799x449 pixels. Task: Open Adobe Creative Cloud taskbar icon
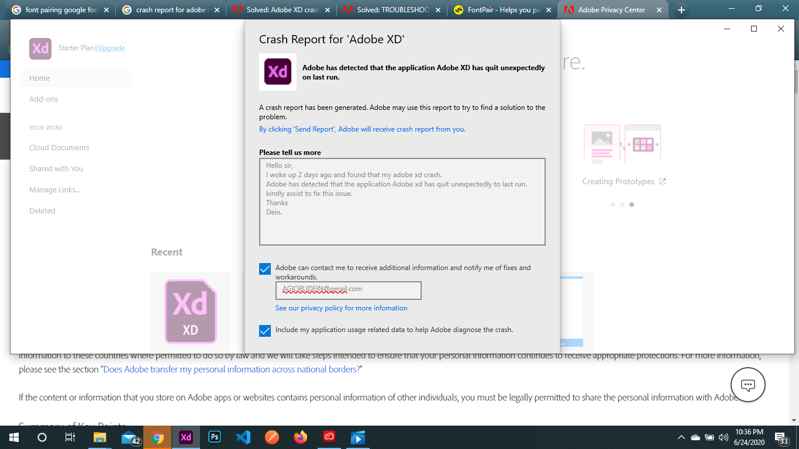329,437
